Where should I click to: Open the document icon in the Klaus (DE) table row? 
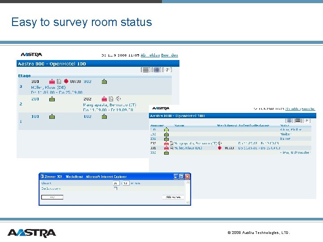(x=171, y=148)
